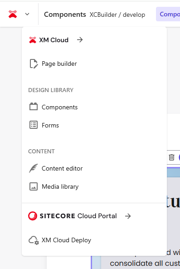Screen dimensions: 180x269
Task: Click the Sitecore Cloud Portal round logo
Action: coord(33,216)
